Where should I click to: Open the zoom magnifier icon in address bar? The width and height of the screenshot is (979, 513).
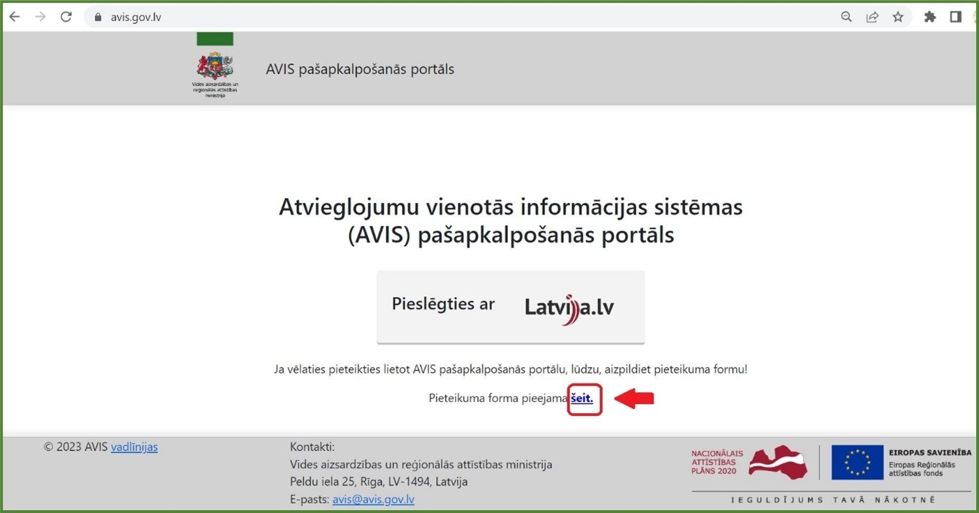846,17
